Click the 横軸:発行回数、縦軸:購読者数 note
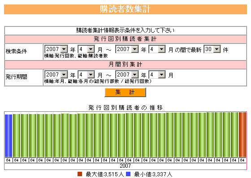The width and height of the screenshot is (251, 178). coord(76,56)
